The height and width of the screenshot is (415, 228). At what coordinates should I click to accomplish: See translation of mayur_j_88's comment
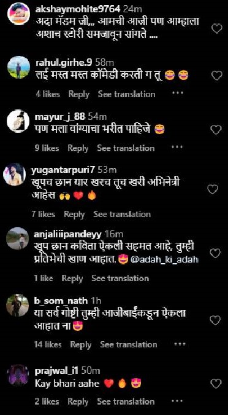(x=126, y=148)
